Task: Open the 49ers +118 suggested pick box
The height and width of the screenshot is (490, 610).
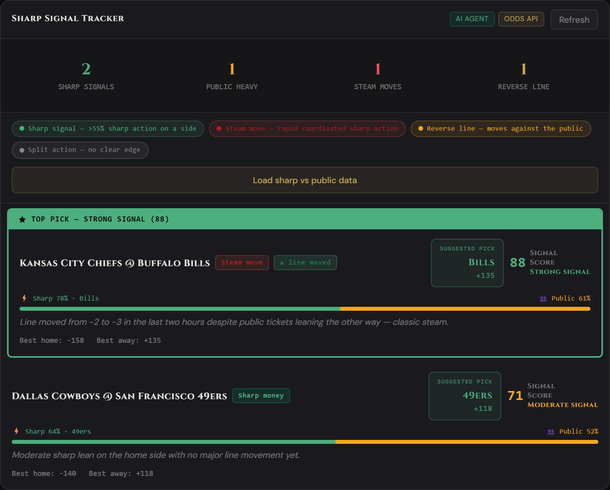Action: coord(465,396)
